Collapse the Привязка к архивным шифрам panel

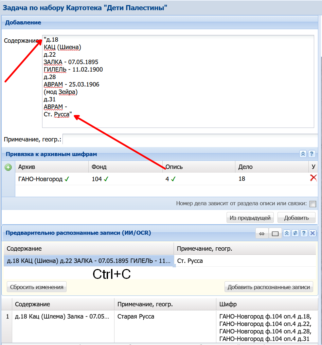[303, 154]
